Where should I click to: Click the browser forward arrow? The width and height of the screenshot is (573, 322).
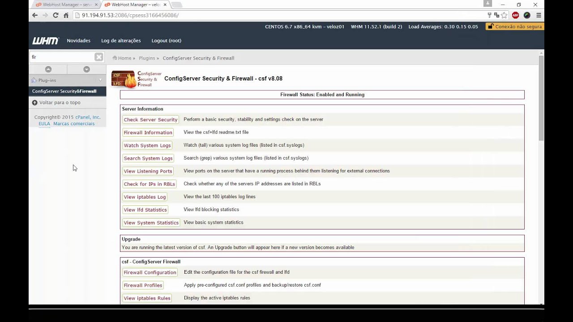45,15
